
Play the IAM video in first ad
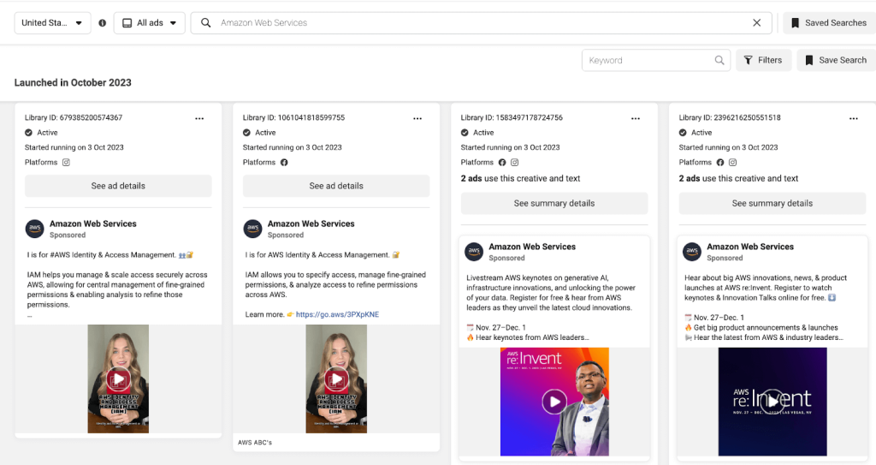point(118,379)
